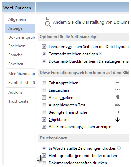131x167 pixels.
Task: Click info icon beside Textmarkerzeichen anzeigen
Action: coord(100,54)
